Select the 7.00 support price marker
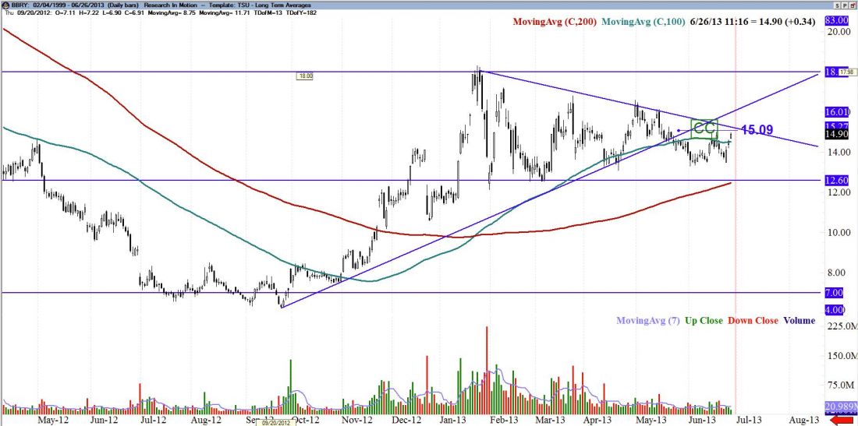The image size is (858, 426). click(x=835, y=292)
